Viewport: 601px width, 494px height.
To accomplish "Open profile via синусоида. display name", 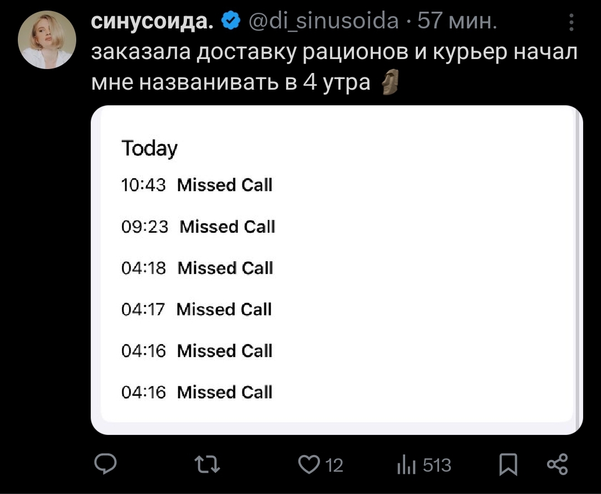I will pyautogui.click(x=152, y=21).
